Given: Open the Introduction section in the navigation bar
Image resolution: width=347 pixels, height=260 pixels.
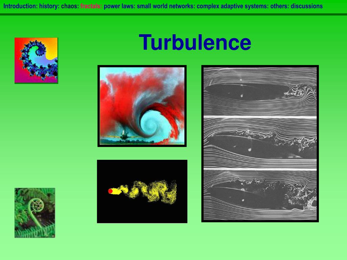Looking at the screenshot, I should click(x=20, y=6).
